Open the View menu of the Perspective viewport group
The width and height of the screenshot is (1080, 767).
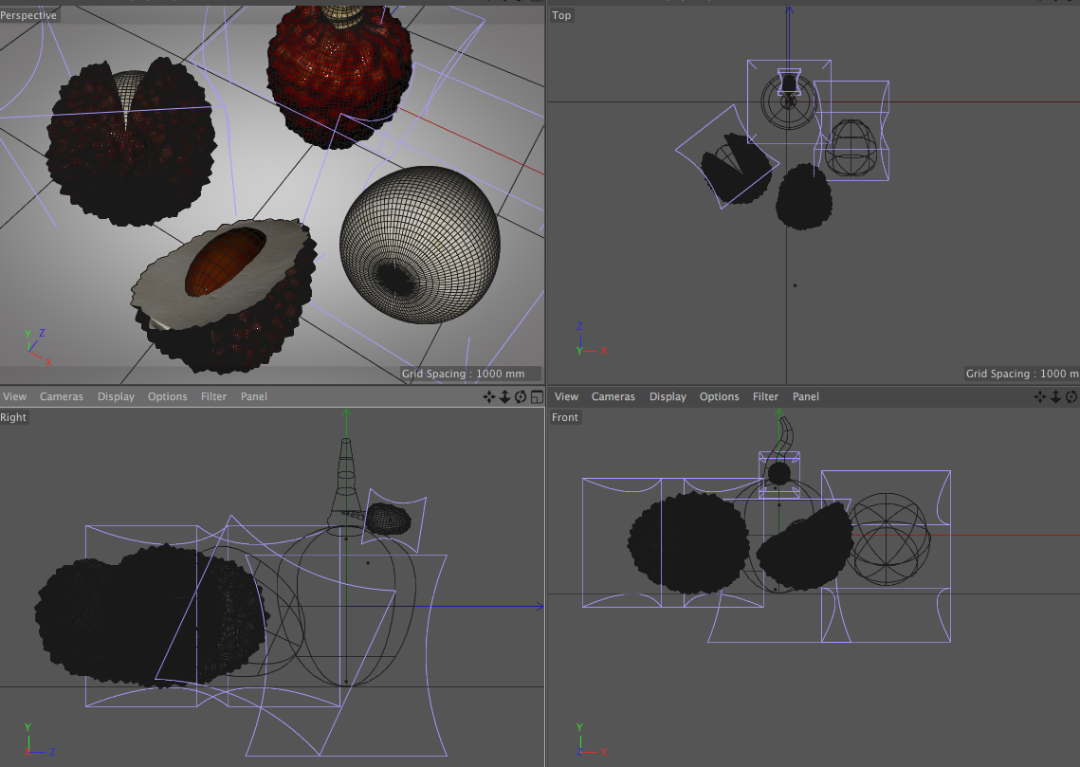click(14, 396)
